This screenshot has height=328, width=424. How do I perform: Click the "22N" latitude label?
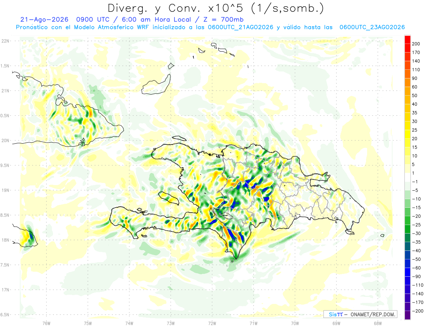pos(5,41)
